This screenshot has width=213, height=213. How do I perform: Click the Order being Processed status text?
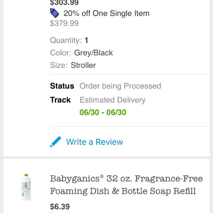[x=120, y=86]
